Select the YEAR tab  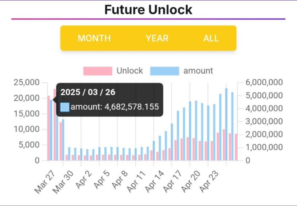(157, 38)
